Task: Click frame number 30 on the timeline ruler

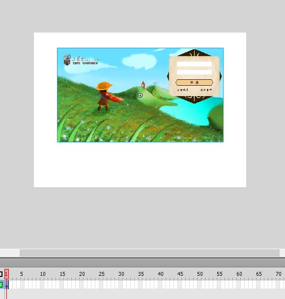Action: (121, 274)
